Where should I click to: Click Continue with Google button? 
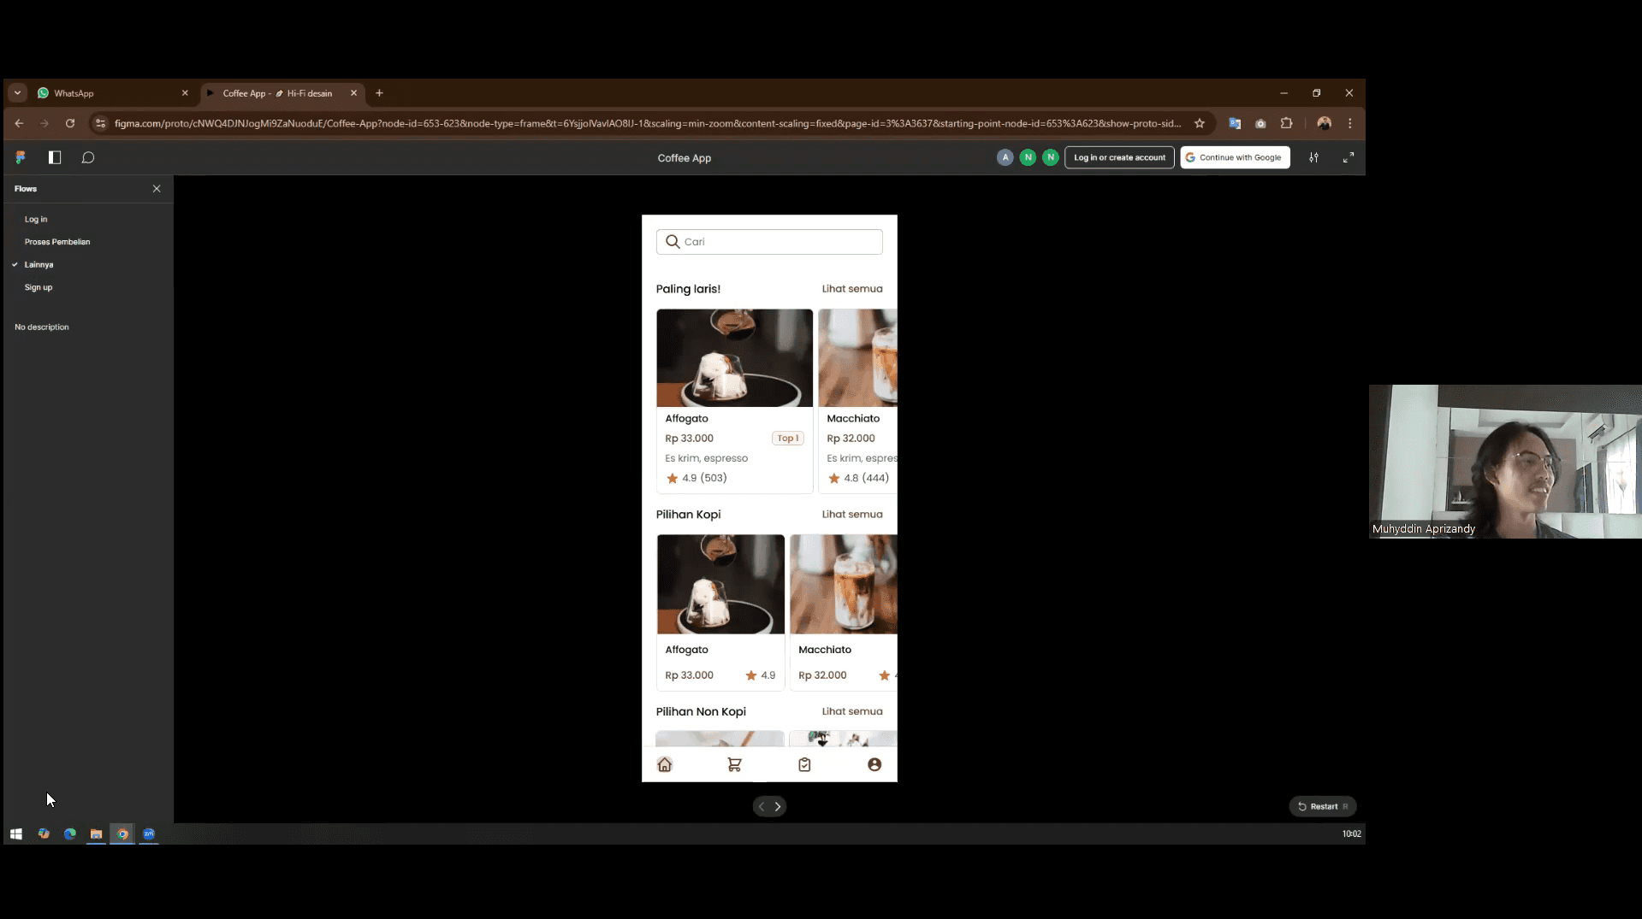tap(1235, 157)
